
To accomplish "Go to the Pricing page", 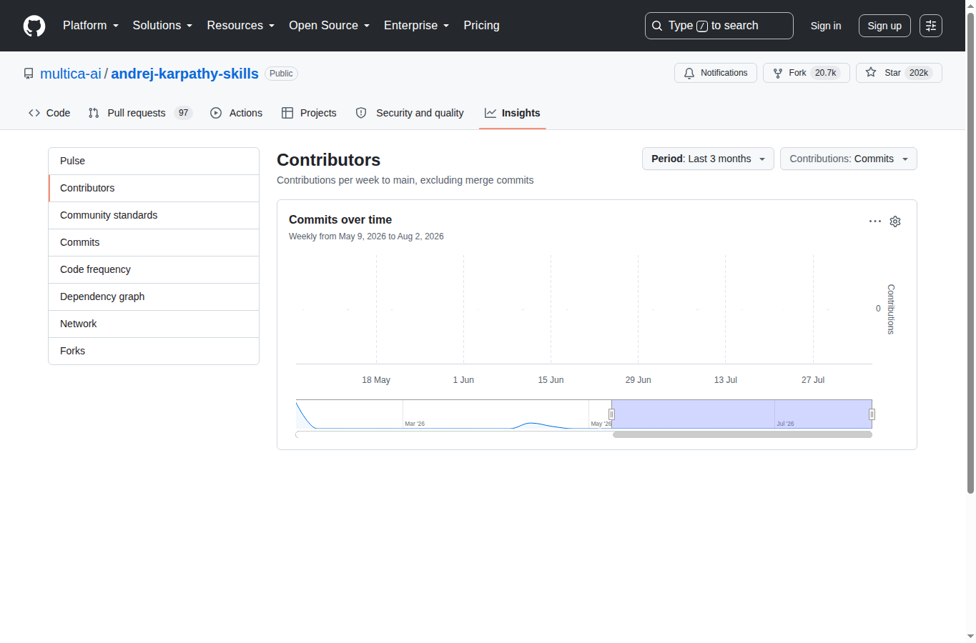I will [x=481, y=26].
